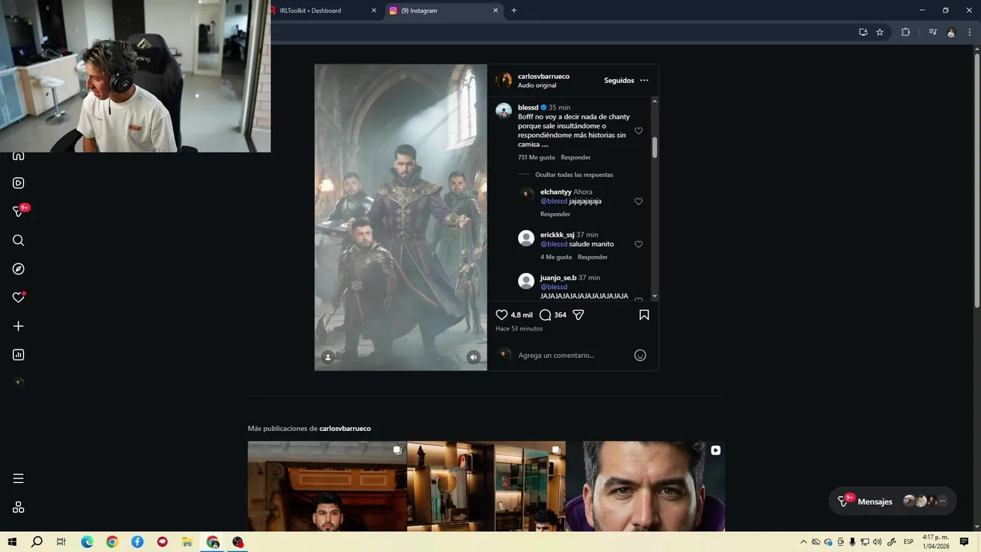
Task: Open the ESP language selector
Action: tap(908, 542)
